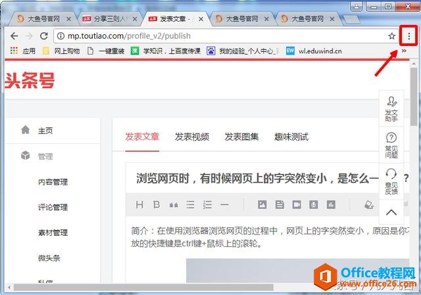Screen dimensions: 421x295
Task: Go to 主页 in the sidebar
Action: click(x=53, y=131)
